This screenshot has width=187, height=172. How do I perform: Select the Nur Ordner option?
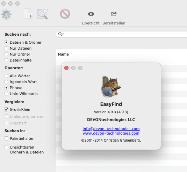(6, 54)
